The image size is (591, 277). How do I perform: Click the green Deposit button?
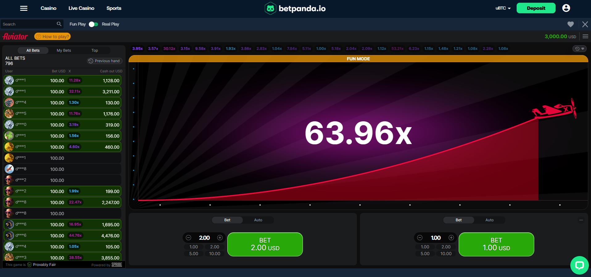pyautogui.click(x=536, y=8)
